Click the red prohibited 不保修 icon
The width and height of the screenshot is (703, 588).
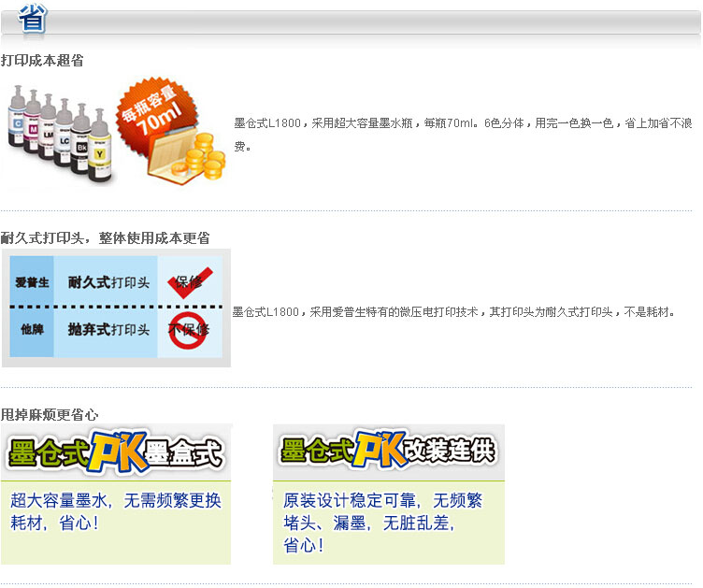click(x=188, y=330)
